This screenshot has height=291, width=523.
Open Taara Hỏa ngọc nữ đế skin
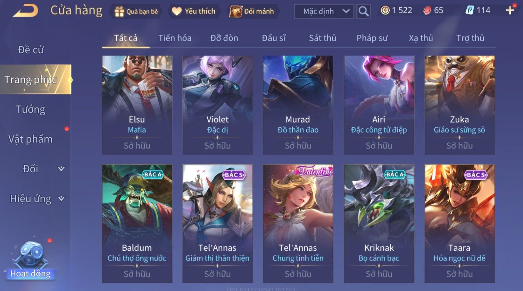tap(459, 224)
